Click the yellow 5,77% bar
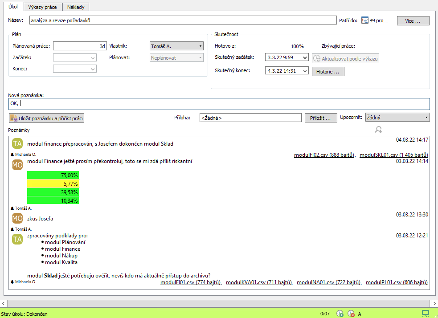 [x=53, y=183]
